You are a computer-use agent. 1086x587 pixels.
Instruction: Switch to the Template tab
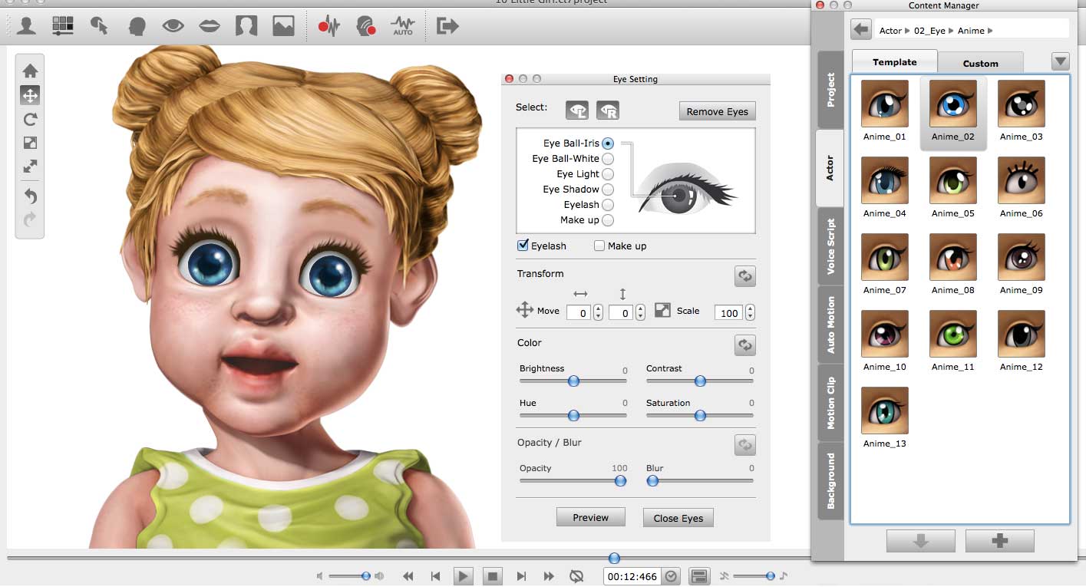[x=895, y=62]
